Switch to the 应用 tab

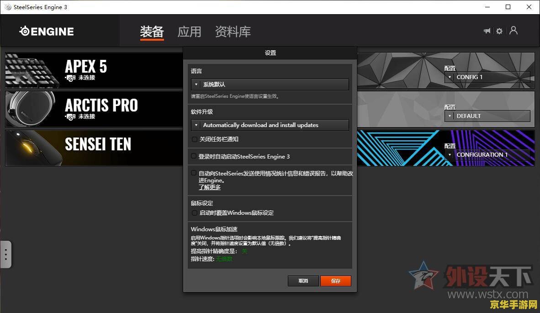189,32
